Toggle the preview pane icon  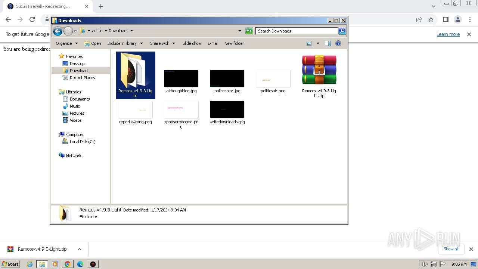click(328, 43)
